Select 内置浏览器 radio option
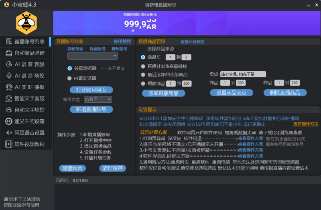Image resolution: width=321 pixels, height=210 pixels. [69, 78]
